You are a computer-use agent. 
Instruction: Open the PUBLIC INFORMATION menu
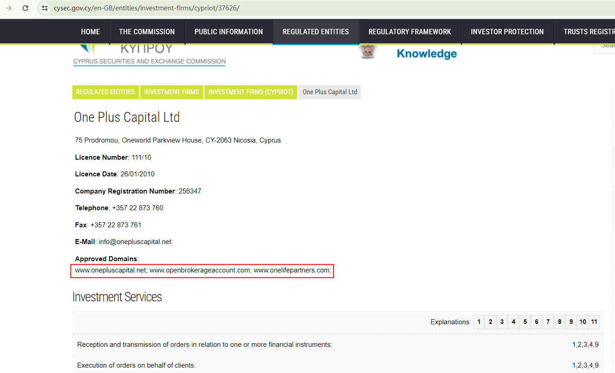tap(228, 32)
